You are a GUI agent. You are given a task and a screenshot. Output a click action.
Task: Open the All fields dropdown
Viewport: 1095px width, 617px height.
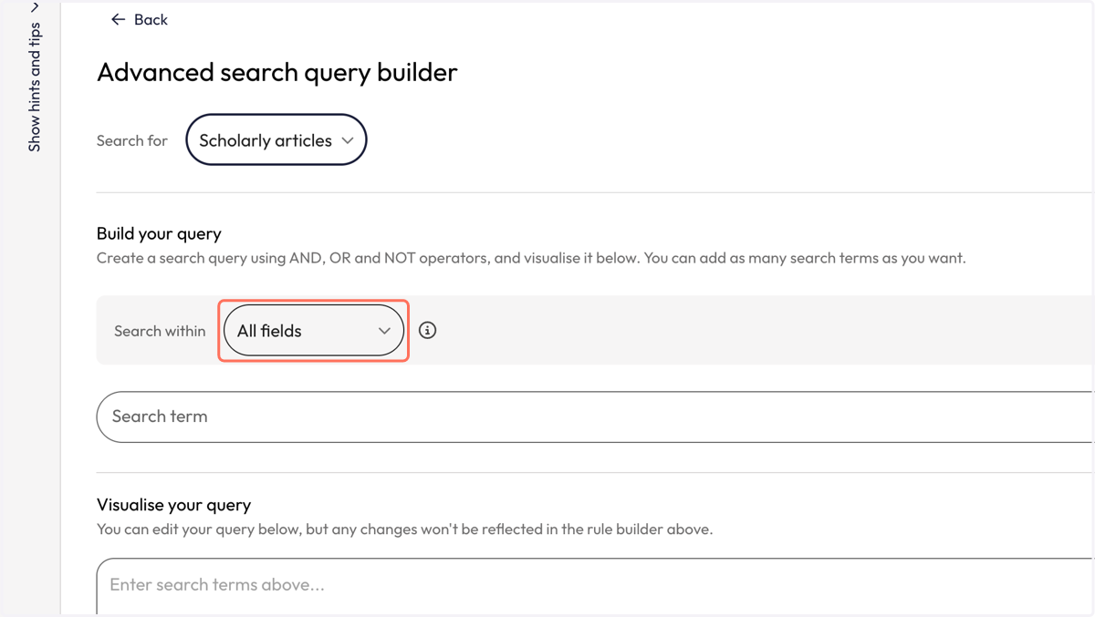[x=314, y=331]
